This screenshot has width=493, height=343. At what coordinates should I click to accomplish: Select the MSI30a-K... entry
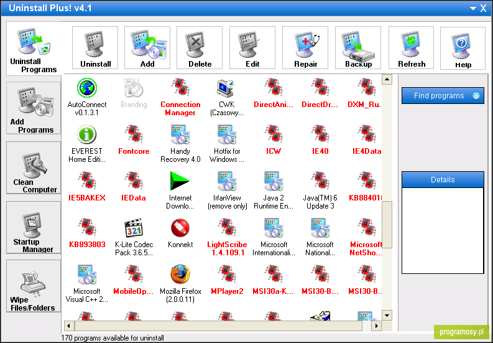pyautogui.click(x=273, y=280)
